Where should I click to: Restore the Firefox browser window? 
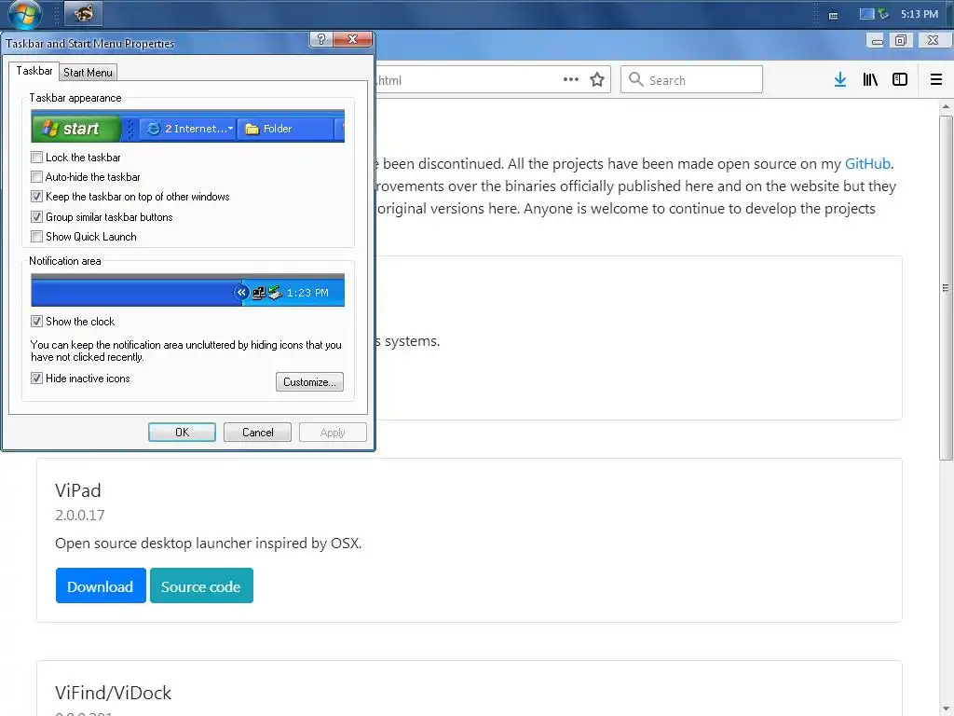[901, 41]
